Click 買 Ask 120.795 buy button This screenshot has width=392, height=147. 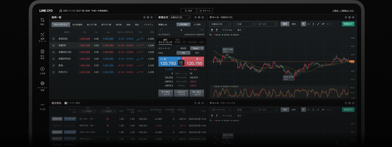point(193,62)
